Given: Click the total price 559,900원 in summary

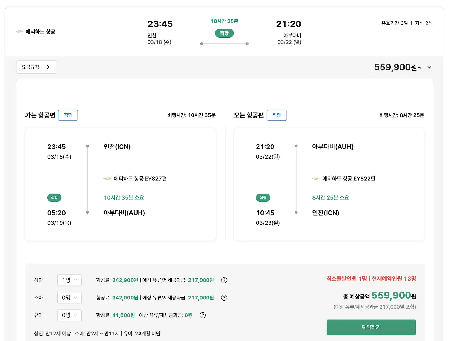Looking at the screenshot, I should coord(391,296).
